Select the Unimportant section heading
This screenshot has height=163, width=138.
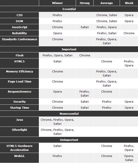69,140
